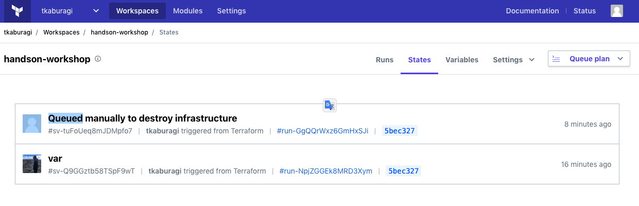Click the terminal icon in Queue plan button
This screenshot has height=206, width=639.
(556, 59)
